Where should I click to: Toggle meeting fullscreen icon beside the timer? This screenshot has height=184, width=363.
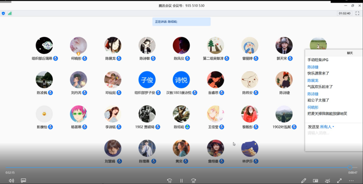point(357,13)
